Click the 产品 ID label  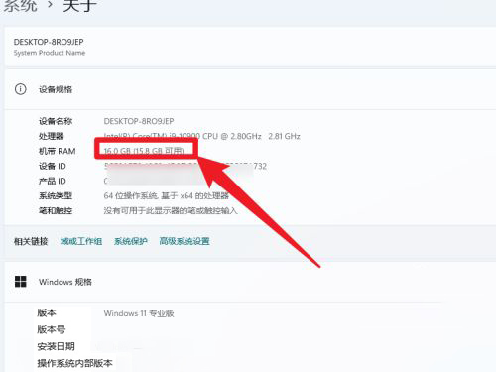[x=53, y=181]
